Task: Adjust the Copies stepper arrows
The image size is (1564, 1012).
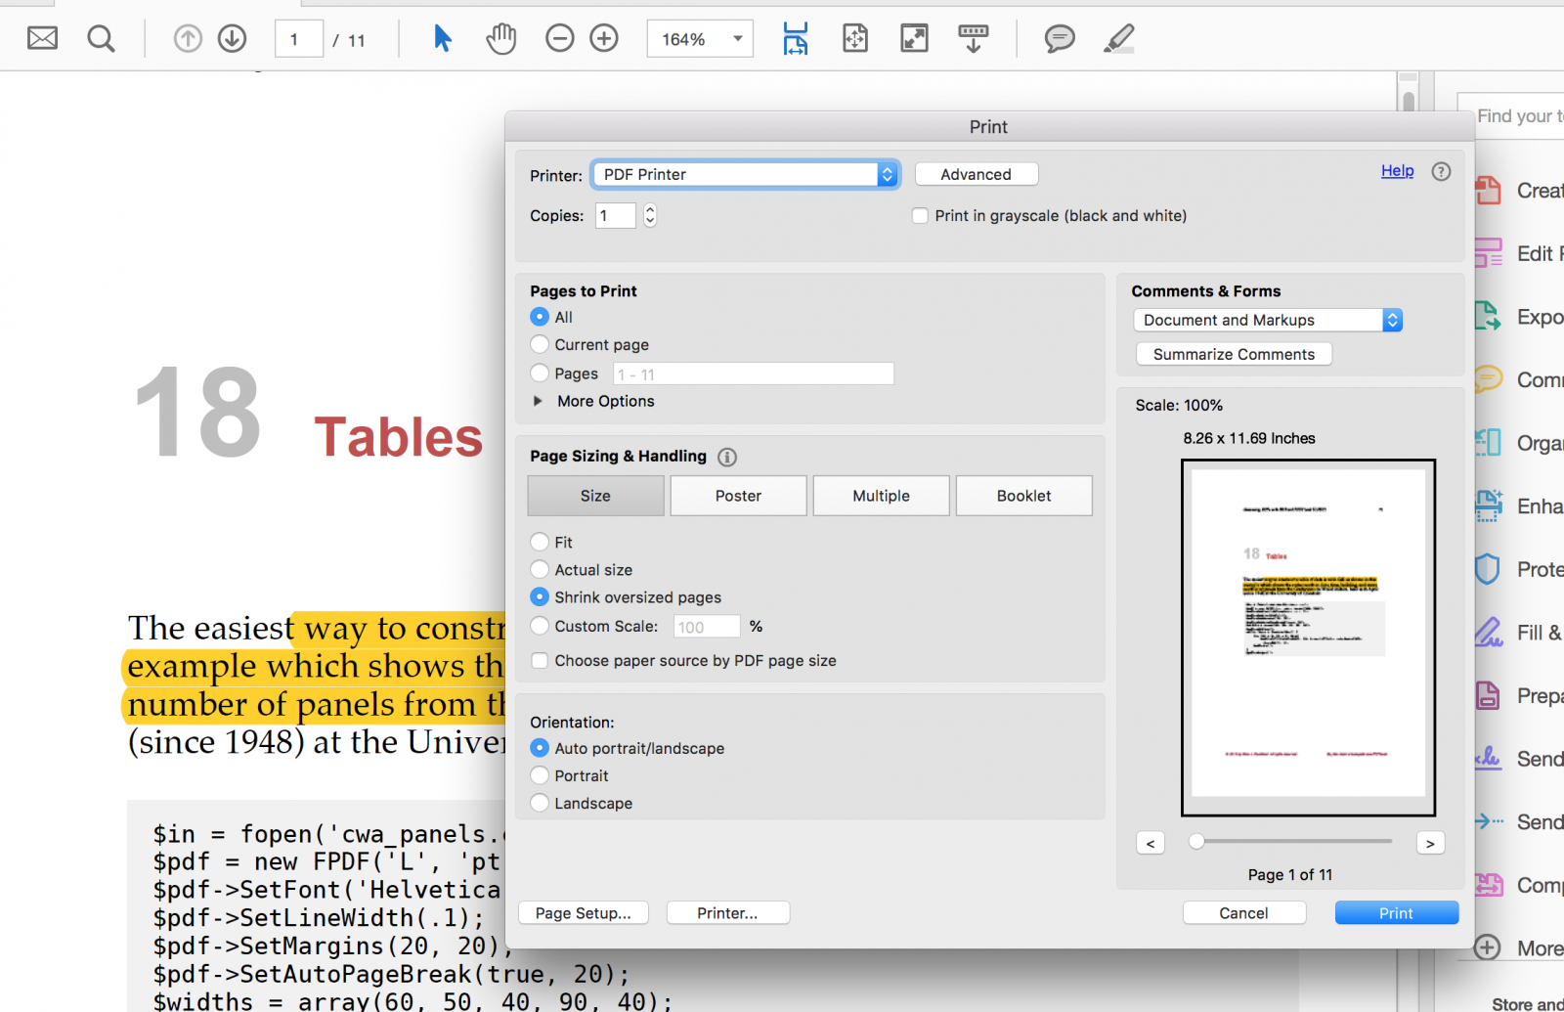Action: click(x=650, y=215)
